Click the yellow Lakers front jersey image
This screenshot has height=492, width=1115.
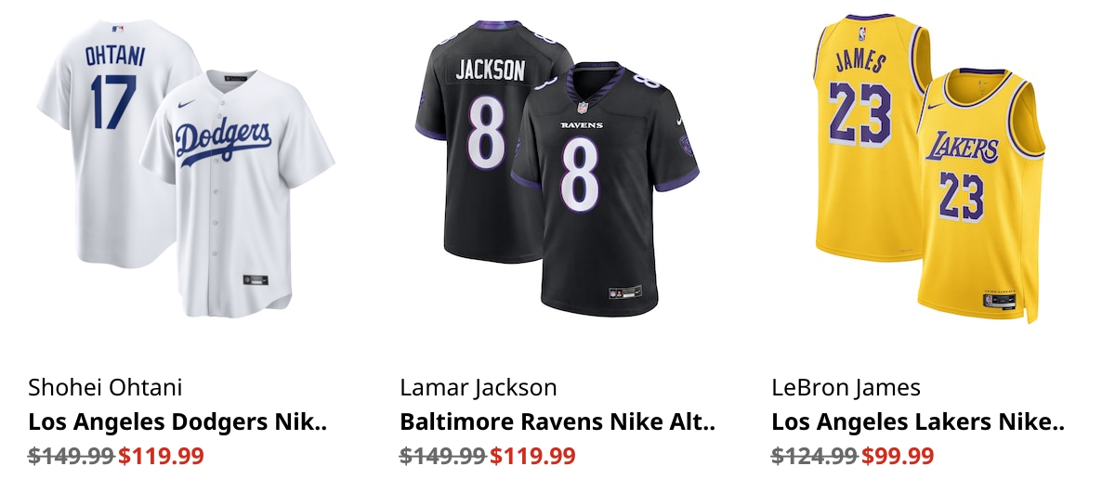(981, 195)
